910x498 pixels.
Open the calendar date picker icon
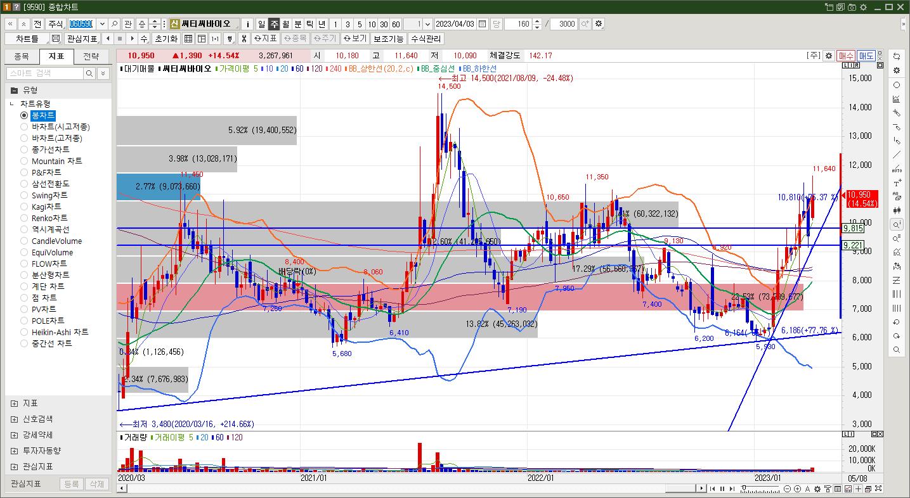pyautogui.click(x=482, y=24)
